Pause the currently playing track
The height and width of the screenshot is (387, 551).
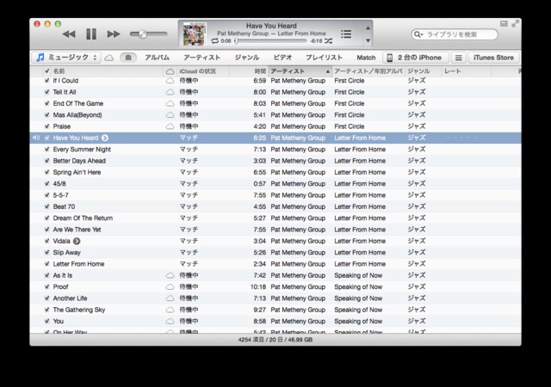(x=91, y=34)
